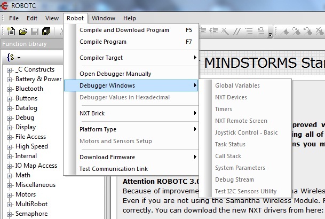Click NXT Devices in debugger submenu
This screenshot has height=219, width=325.
(x=245, y=97)
